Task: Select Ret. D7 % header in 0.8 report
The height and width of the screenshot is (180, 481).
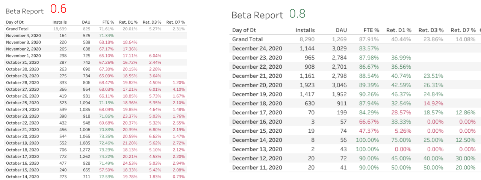Action: [463, 30]
